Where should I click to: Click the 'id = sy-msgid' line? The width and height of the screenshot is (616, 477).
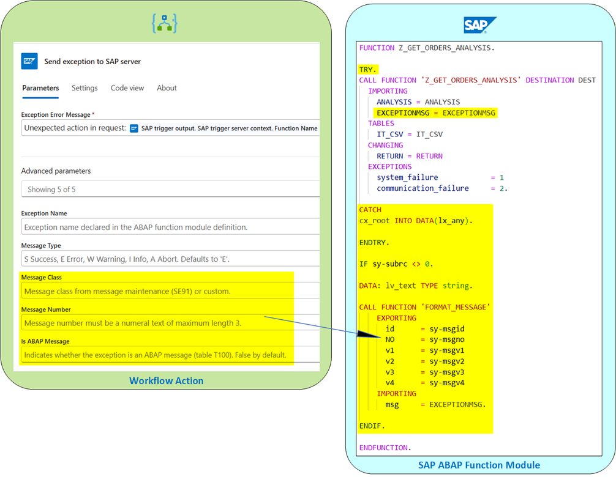pos(425,329)
